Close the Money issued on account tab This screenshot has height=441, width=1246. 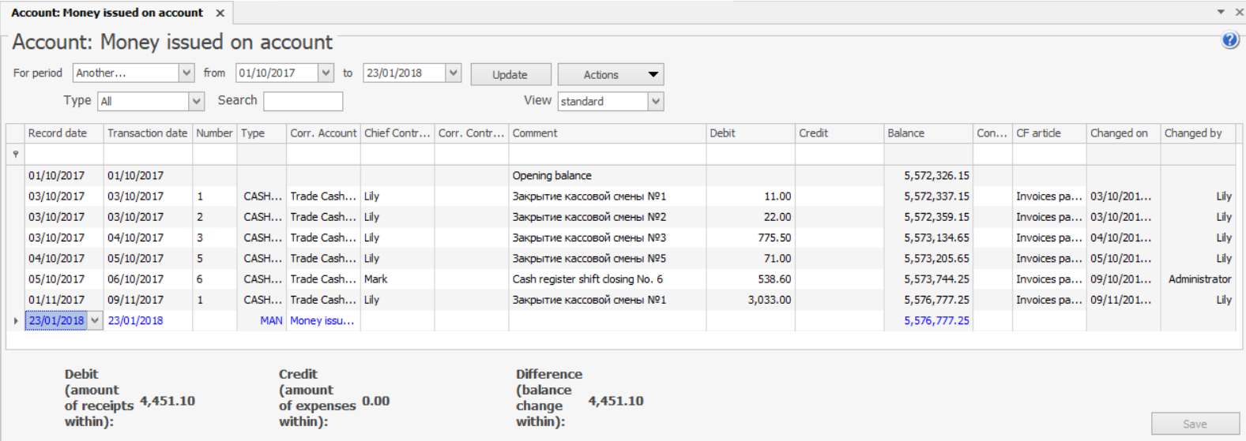220,13
